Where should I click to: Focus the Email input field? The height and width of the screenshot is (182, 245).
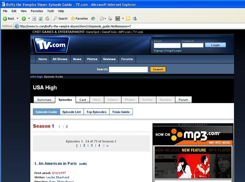click(167, 45)
